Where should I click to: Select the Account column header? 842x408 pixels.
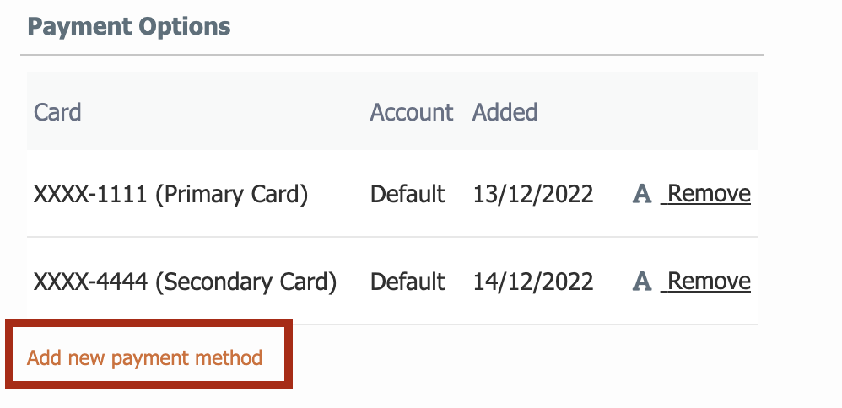[x=412, y=112]
